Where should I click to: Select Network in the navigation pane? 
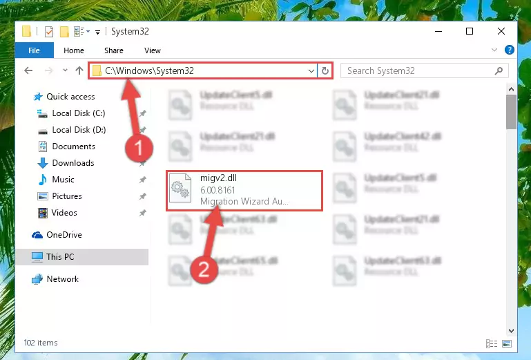[x=62, y=279]
